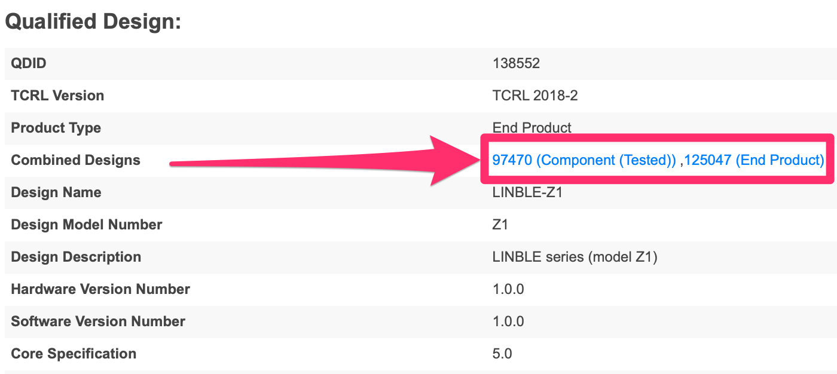Image resolution: width=837 pixels, height=374 pixels.
Task: Click the Design Description row label
Action: (76, 257)
